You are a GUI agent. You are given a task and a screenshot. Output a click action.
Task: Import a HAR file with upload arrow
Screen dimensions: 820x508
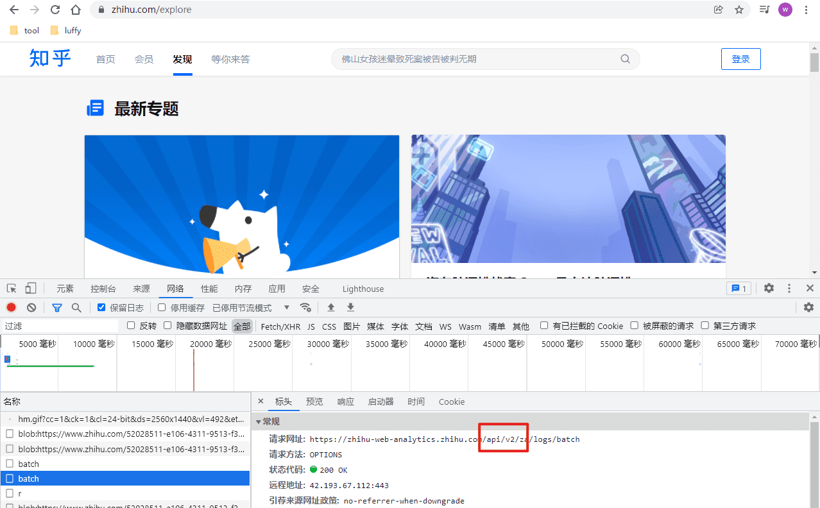pos(331,308)
